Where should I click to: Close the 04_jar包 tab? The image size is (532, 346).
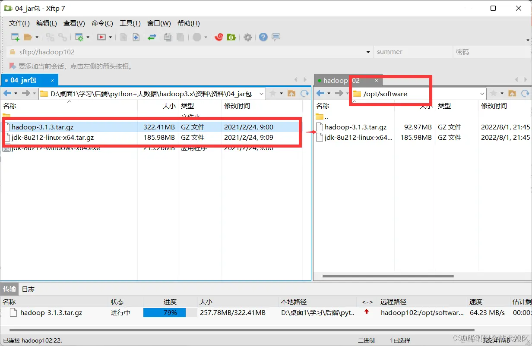pyautogui.click(x=52, y=80)
